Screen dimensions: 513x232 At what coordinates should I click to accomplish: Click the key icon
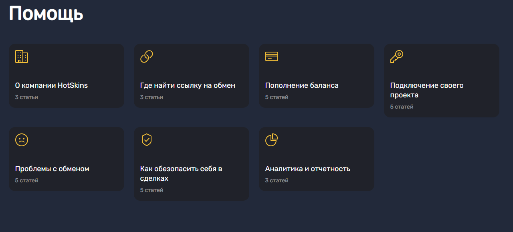tap(397, 56)
